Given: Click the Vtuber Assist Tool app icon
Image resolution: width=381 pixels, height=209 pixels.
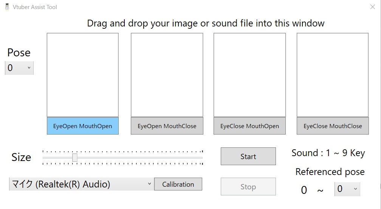Looking at the screenshot, I should (x=7, y=7).
